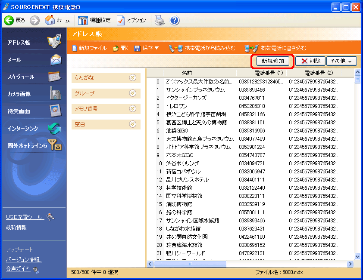The width and height of the screenshot is (363, 280).
Task: Select row 品川プリンスホテル
Action: (x=250, y=179)
